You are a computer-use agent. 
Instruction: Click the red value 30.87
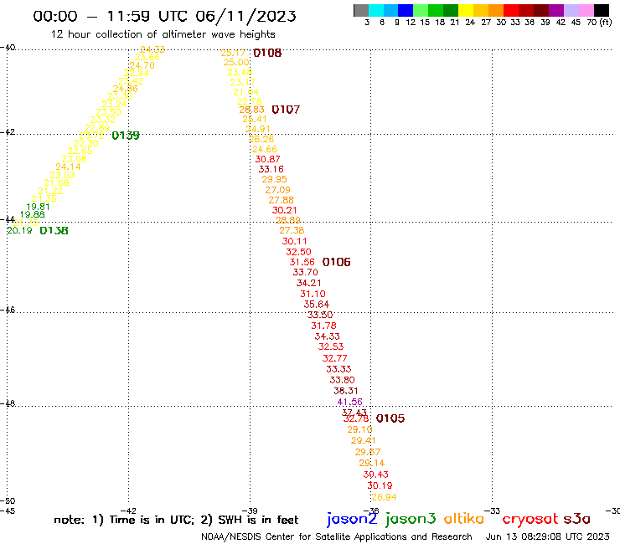point(268,159)
